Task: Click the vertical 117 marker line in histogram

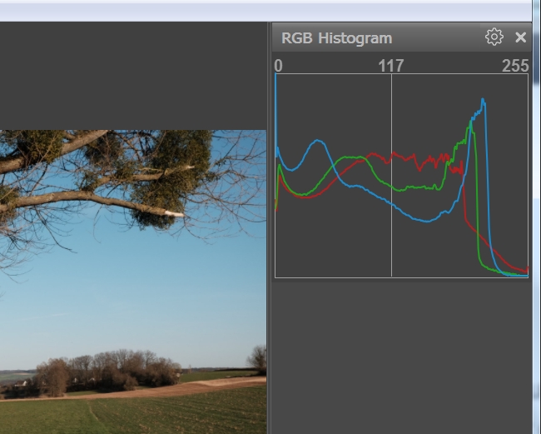Action: tap(391, 176)
